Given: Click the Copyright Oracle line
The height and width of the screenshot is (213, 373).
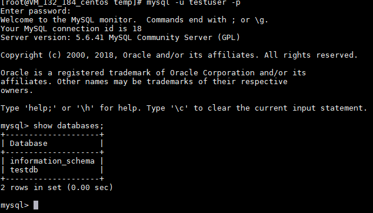Looking at the screenshot, I should pyautogui.click(x=179, y=55).
